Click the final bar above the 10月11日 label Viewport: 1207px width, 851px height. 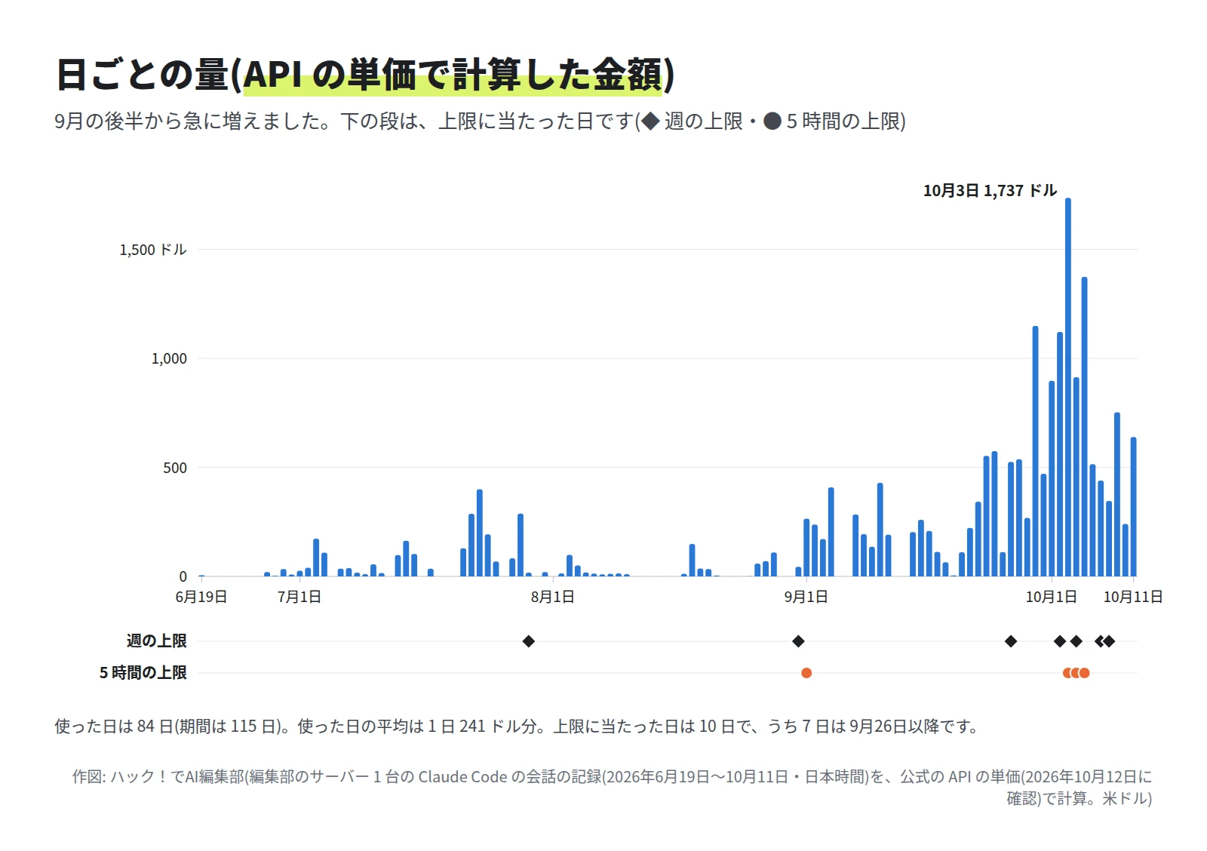pyautogui.click(x=1133, y=507)
